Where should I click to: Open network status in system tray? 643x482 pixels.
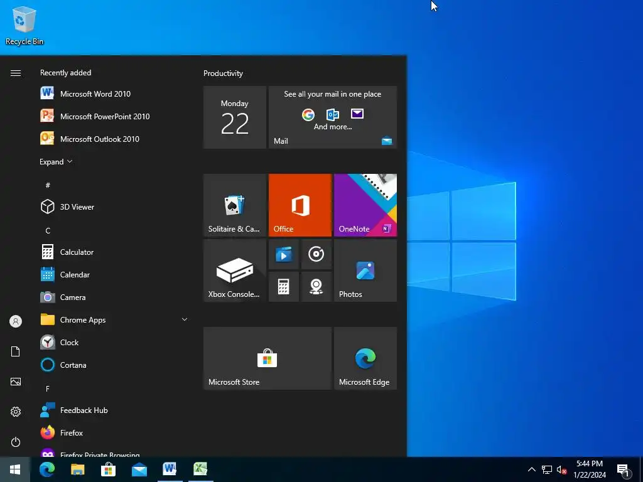coord(547,469)
